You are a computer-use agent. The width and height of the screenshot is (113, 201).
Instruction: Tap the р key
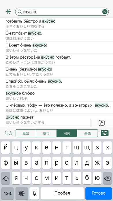click(56, 163)
